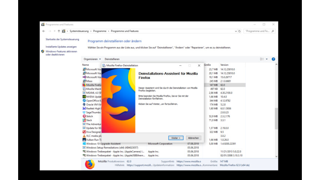
Task: Select The Adventur... program row
Action: click(x=91, y=124)
